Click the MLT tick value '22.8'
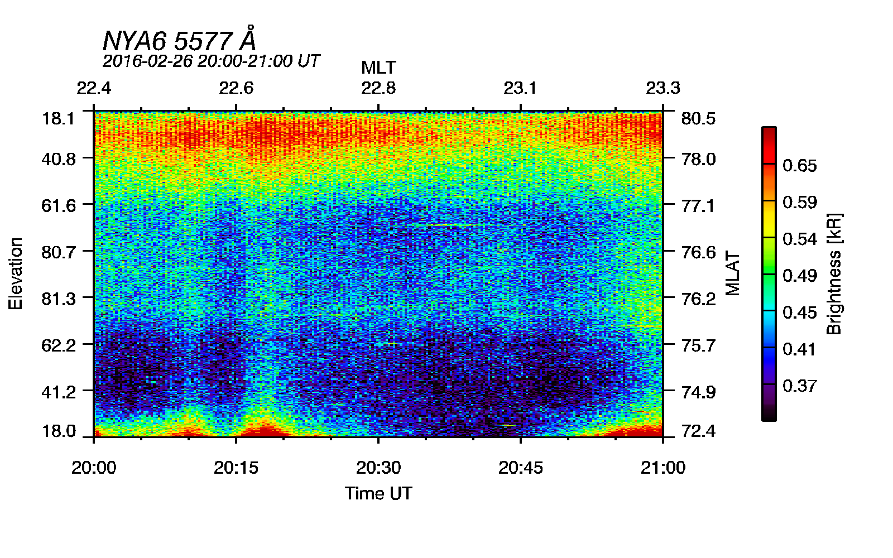The height and width of the screenshot is (558, 893). 378,88
